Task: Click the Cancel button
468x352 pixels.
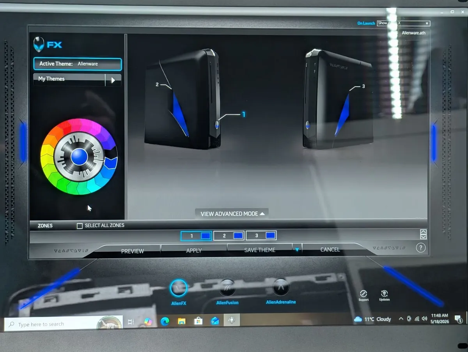Action: click(330, 249)
